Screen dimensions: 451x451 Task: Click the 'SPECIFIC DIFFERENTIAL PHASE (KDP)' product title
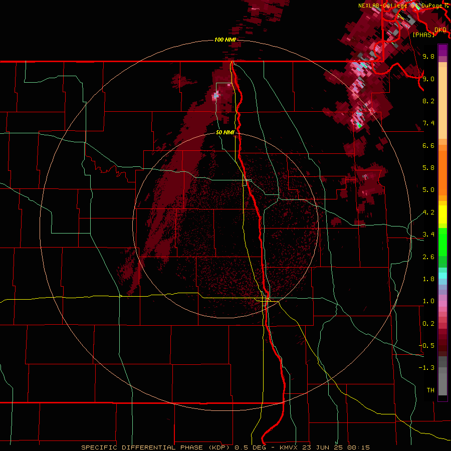pyautogui.click(x=155, y=447)
